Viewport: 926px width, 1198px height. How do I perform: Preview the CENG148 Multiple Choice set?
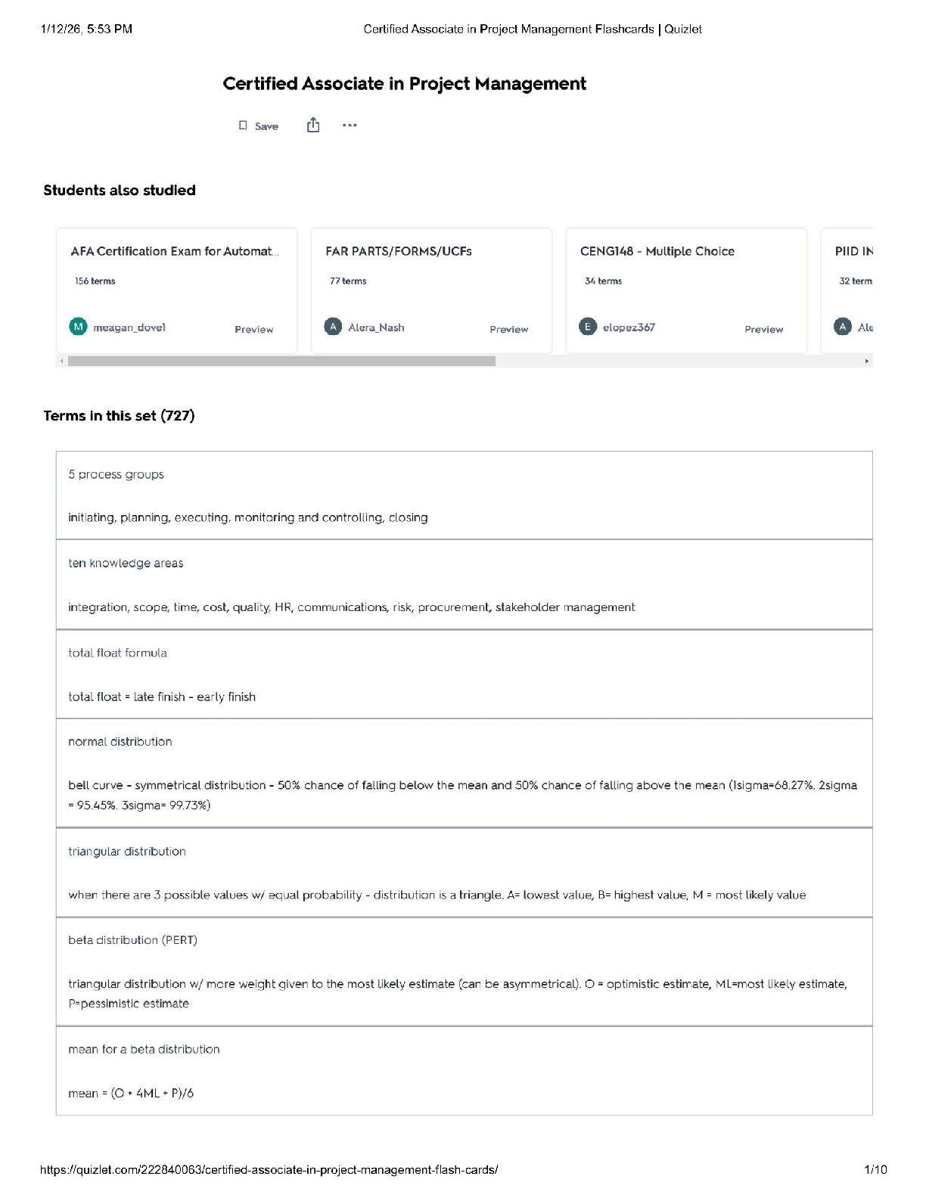pos(763,329)
